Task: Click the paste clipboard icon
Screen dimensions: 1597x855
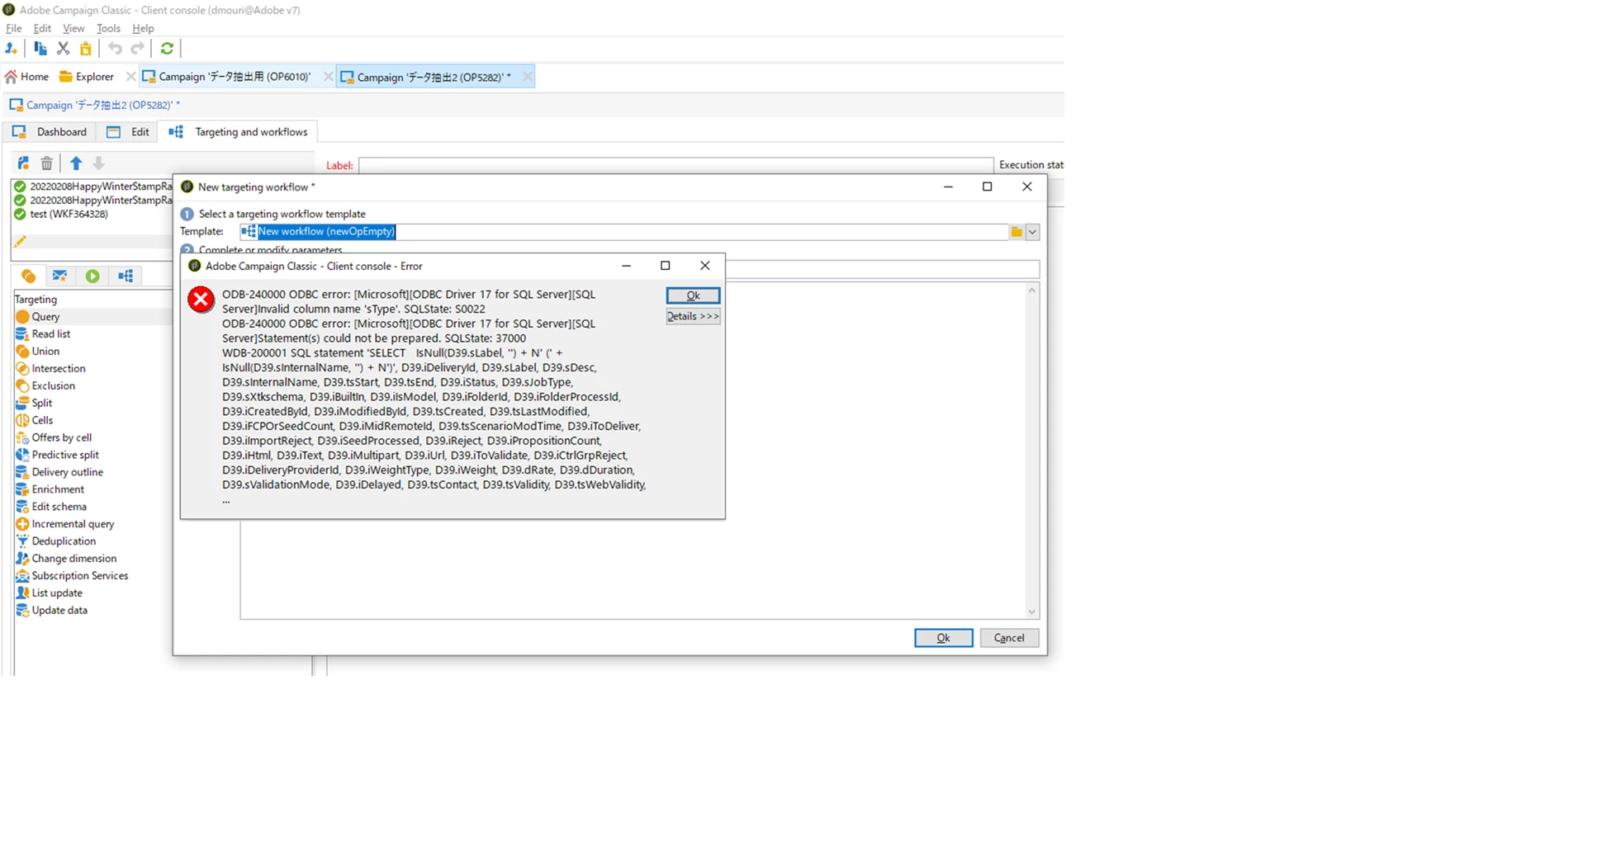Action: click(86, 49)
